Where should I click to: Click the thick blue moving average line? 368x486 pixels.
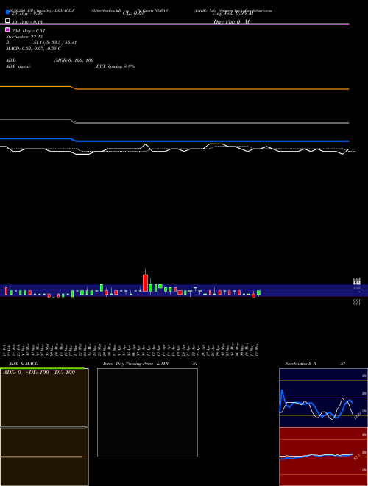[x=174, y=141]
